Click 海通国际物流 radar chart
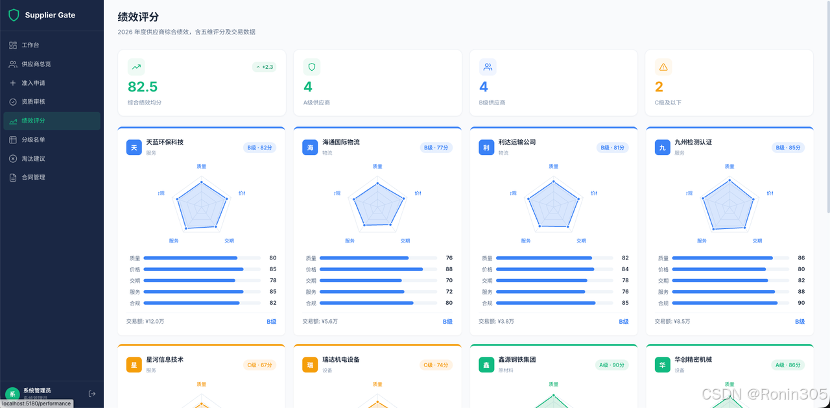Viewport: 830px width, 408px height. 377,204
